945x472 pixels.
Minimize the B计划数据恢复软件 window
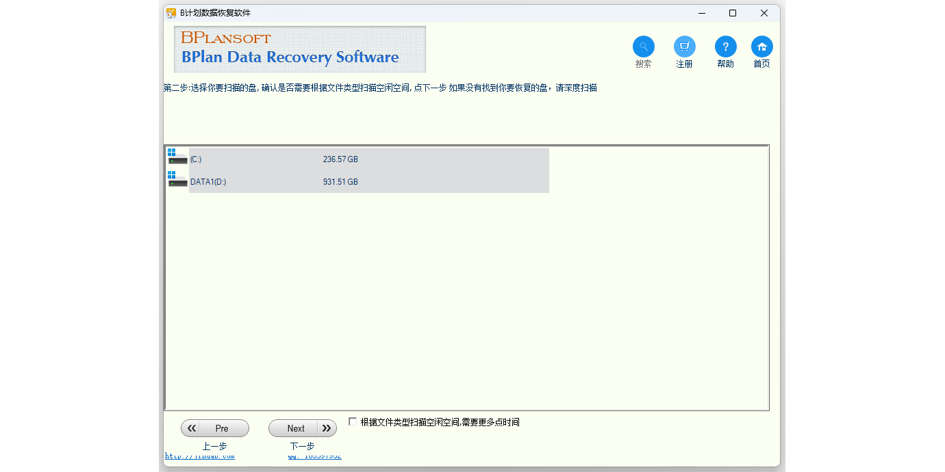coord(702,13)
